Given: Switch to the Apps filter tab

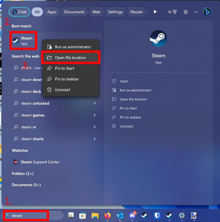Looking at the screenshot, I should pos(52,12).
